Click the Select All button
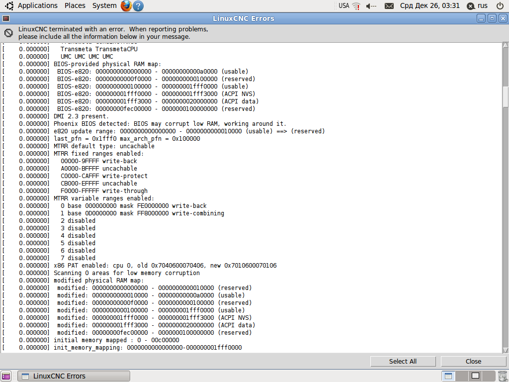The width and height of the screenshot is (509, 382). point(403,361)
